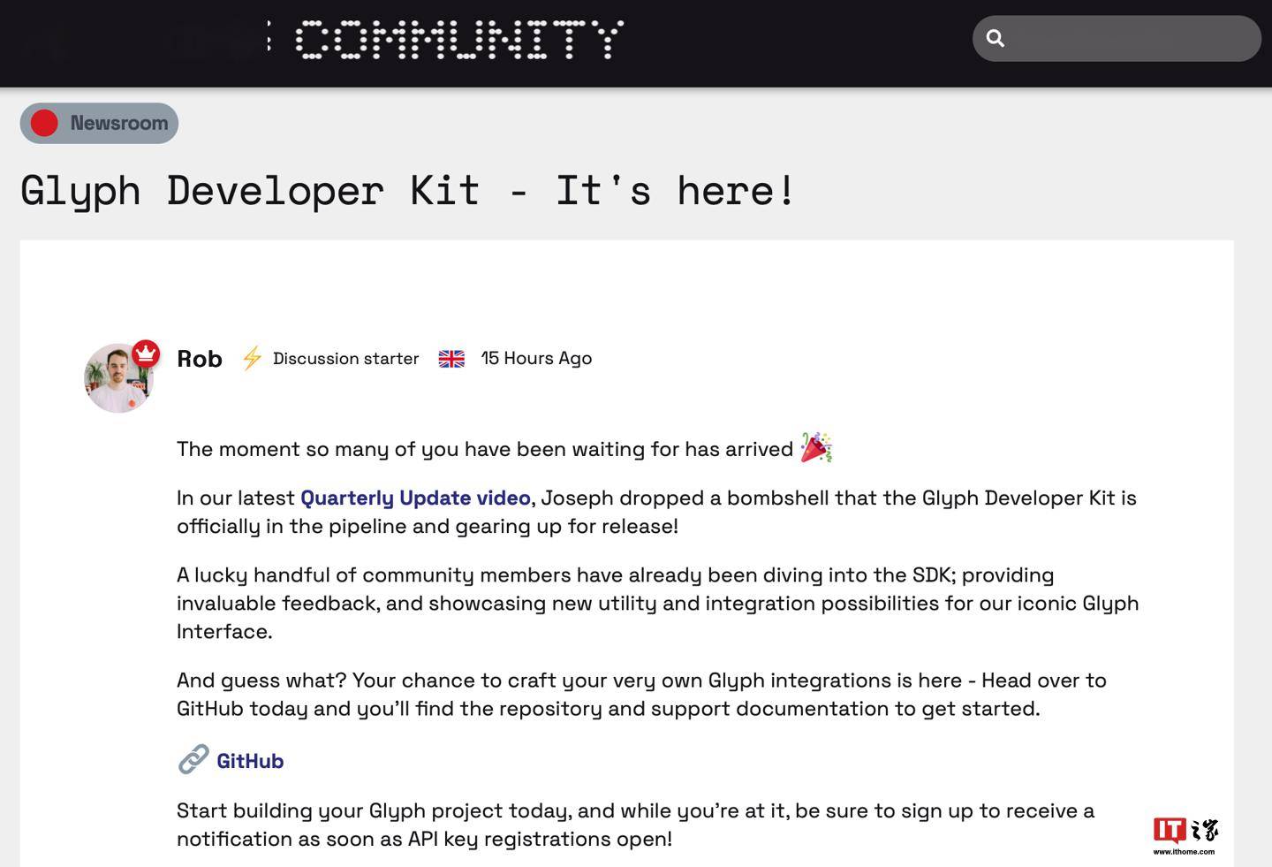
Task: Click the paragraph starting 'Start building your Glyph'
Action: 635,825
